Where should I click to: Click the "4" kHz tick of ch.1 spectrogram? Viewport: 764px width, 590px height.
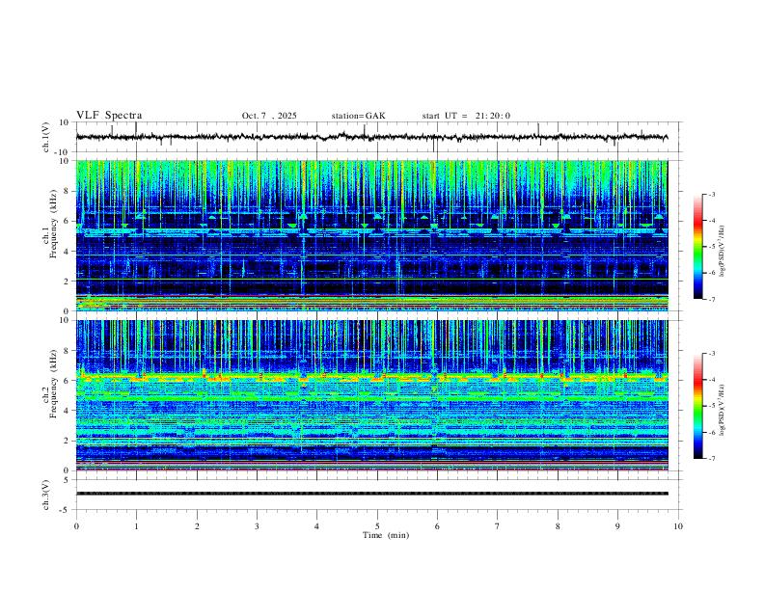pyautogui.click(x=68, y=252)
